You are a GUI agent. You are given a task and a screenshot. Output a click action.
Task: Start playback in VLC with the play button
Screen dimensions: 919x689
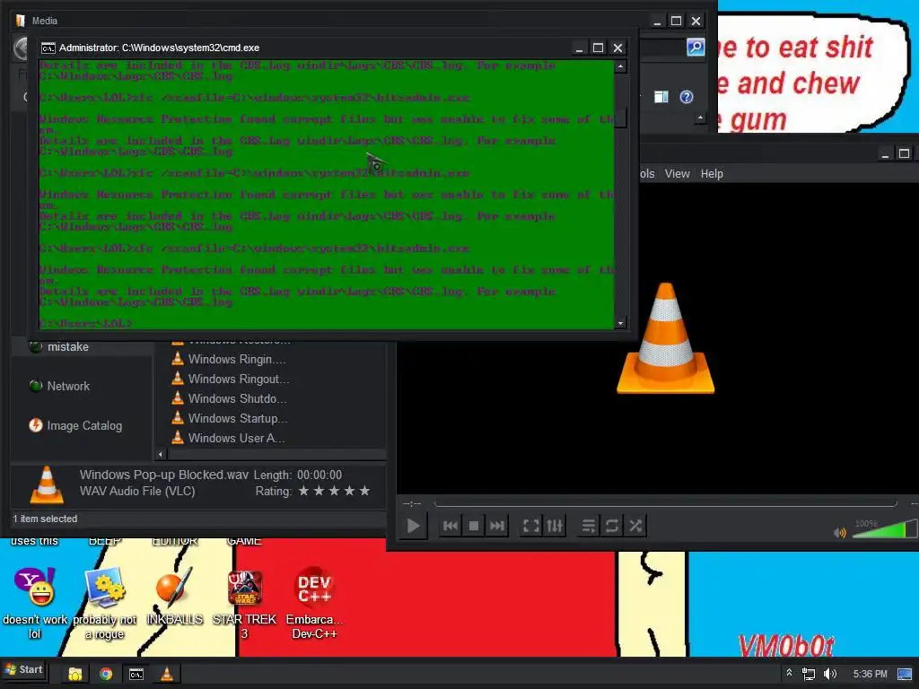413,526
